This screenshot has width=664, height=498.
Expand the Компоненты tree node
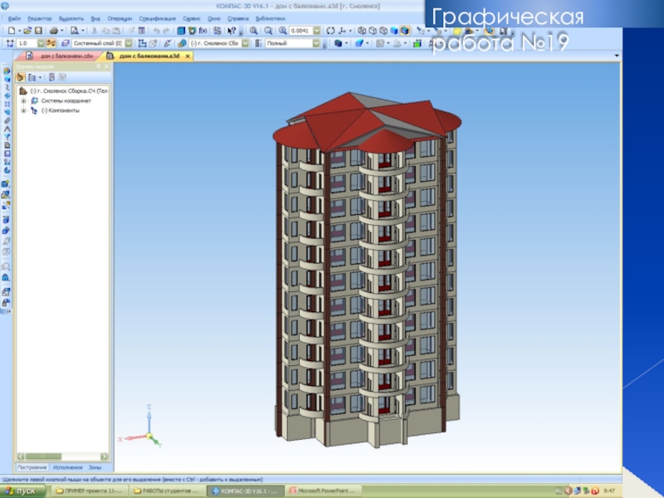tap(23, 110)
